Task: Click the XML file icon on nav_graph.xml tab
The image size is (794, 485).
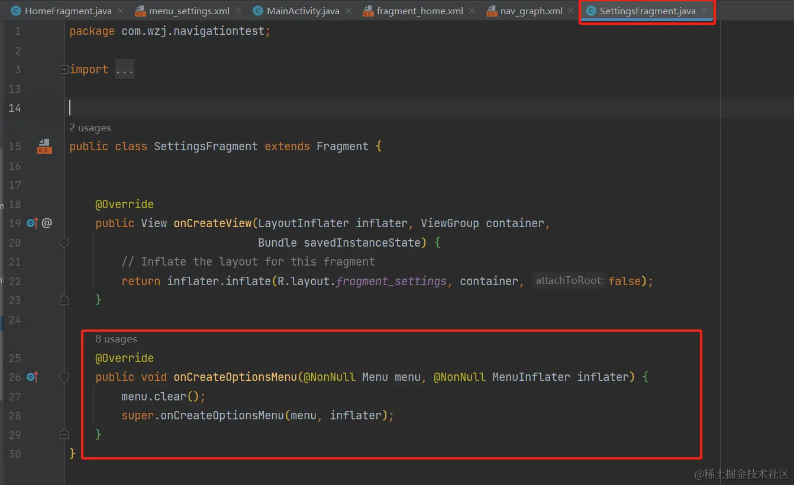Action: coord(492,11)
